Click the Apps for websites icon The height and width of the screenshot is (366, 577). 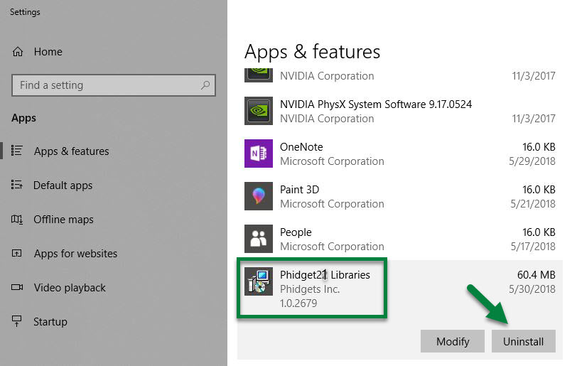[17, 253]
